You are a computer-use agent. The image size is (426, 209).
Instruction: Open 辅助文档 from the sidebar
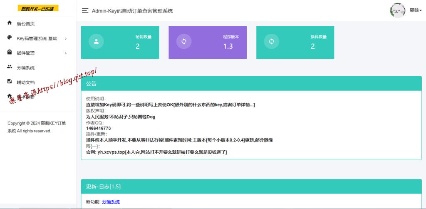coord(25,82)
